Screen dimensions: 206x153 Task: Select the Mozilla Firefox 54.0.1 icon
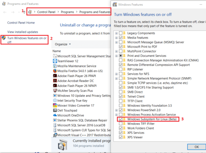click(x=55, y=71)
